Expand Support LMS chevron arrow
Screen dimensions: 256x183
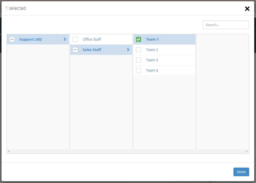[x=65, y=39]
